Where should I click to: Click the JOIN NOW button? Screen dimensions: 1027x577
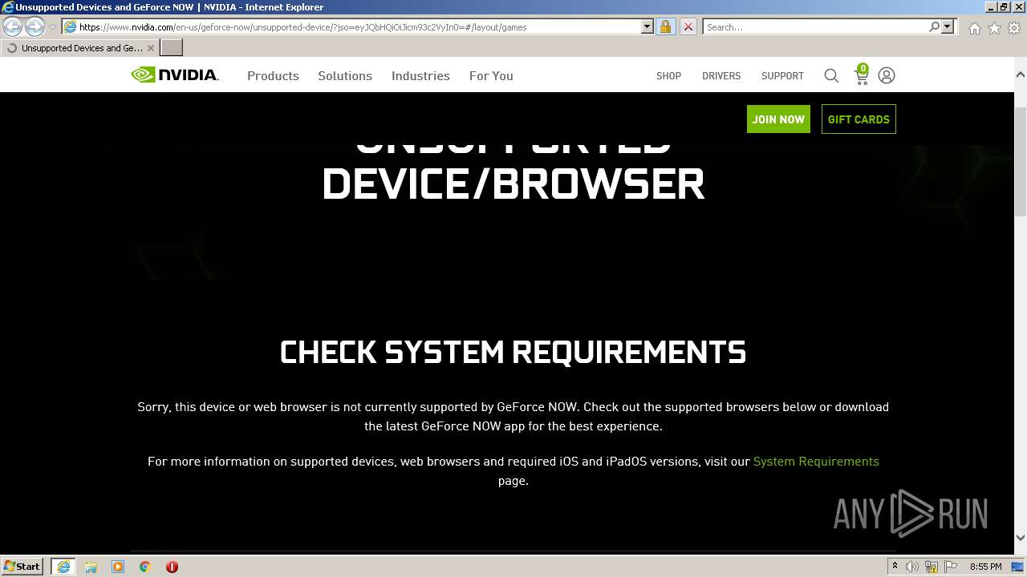[x=778, y=119]
